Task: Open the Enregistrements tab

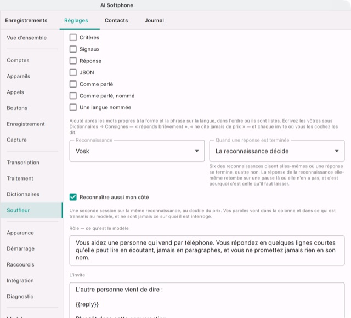Action: pyautogui.click(x=26, y=20)
